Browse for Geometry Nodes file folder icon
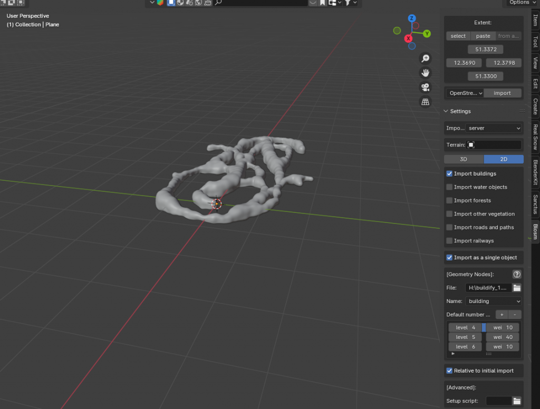This screenshot has width=540, height=409. [517, 288]
